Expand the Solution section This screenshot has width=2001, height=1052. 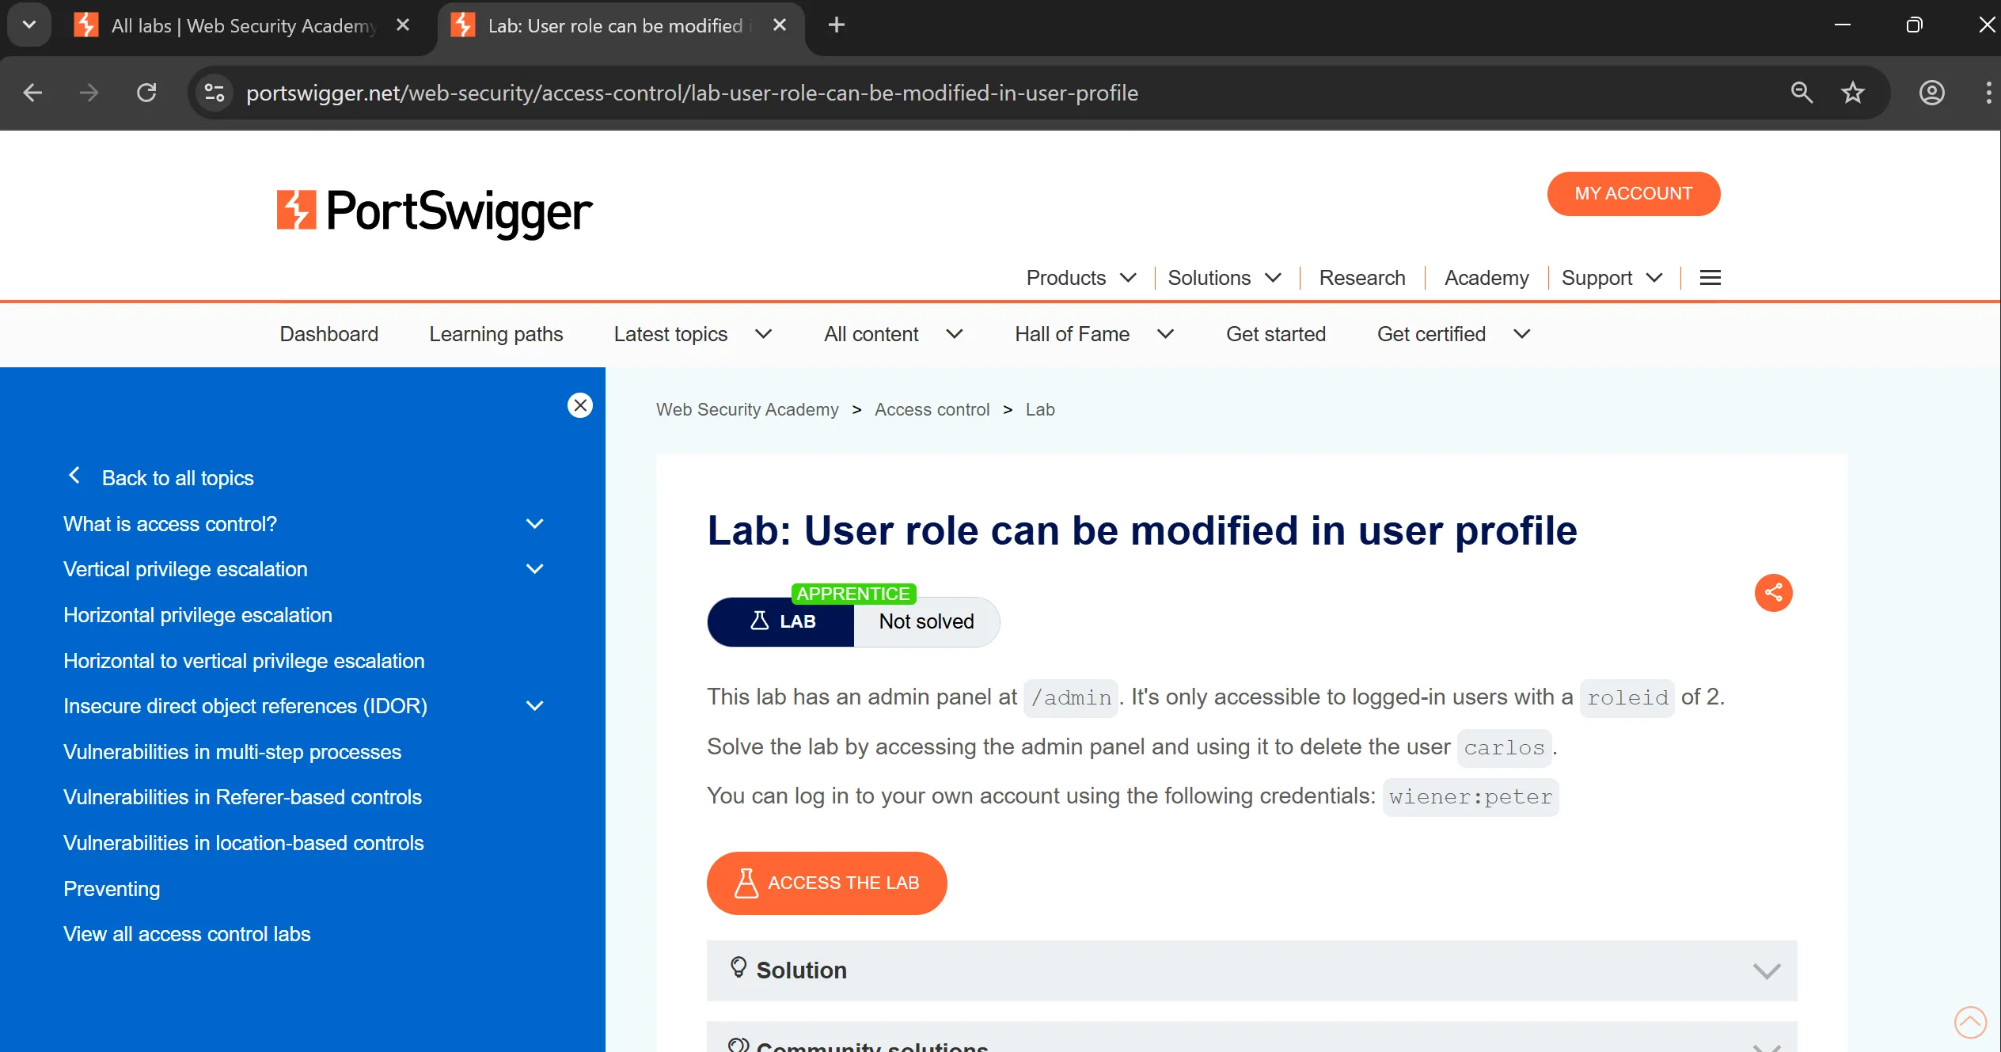1251,970
